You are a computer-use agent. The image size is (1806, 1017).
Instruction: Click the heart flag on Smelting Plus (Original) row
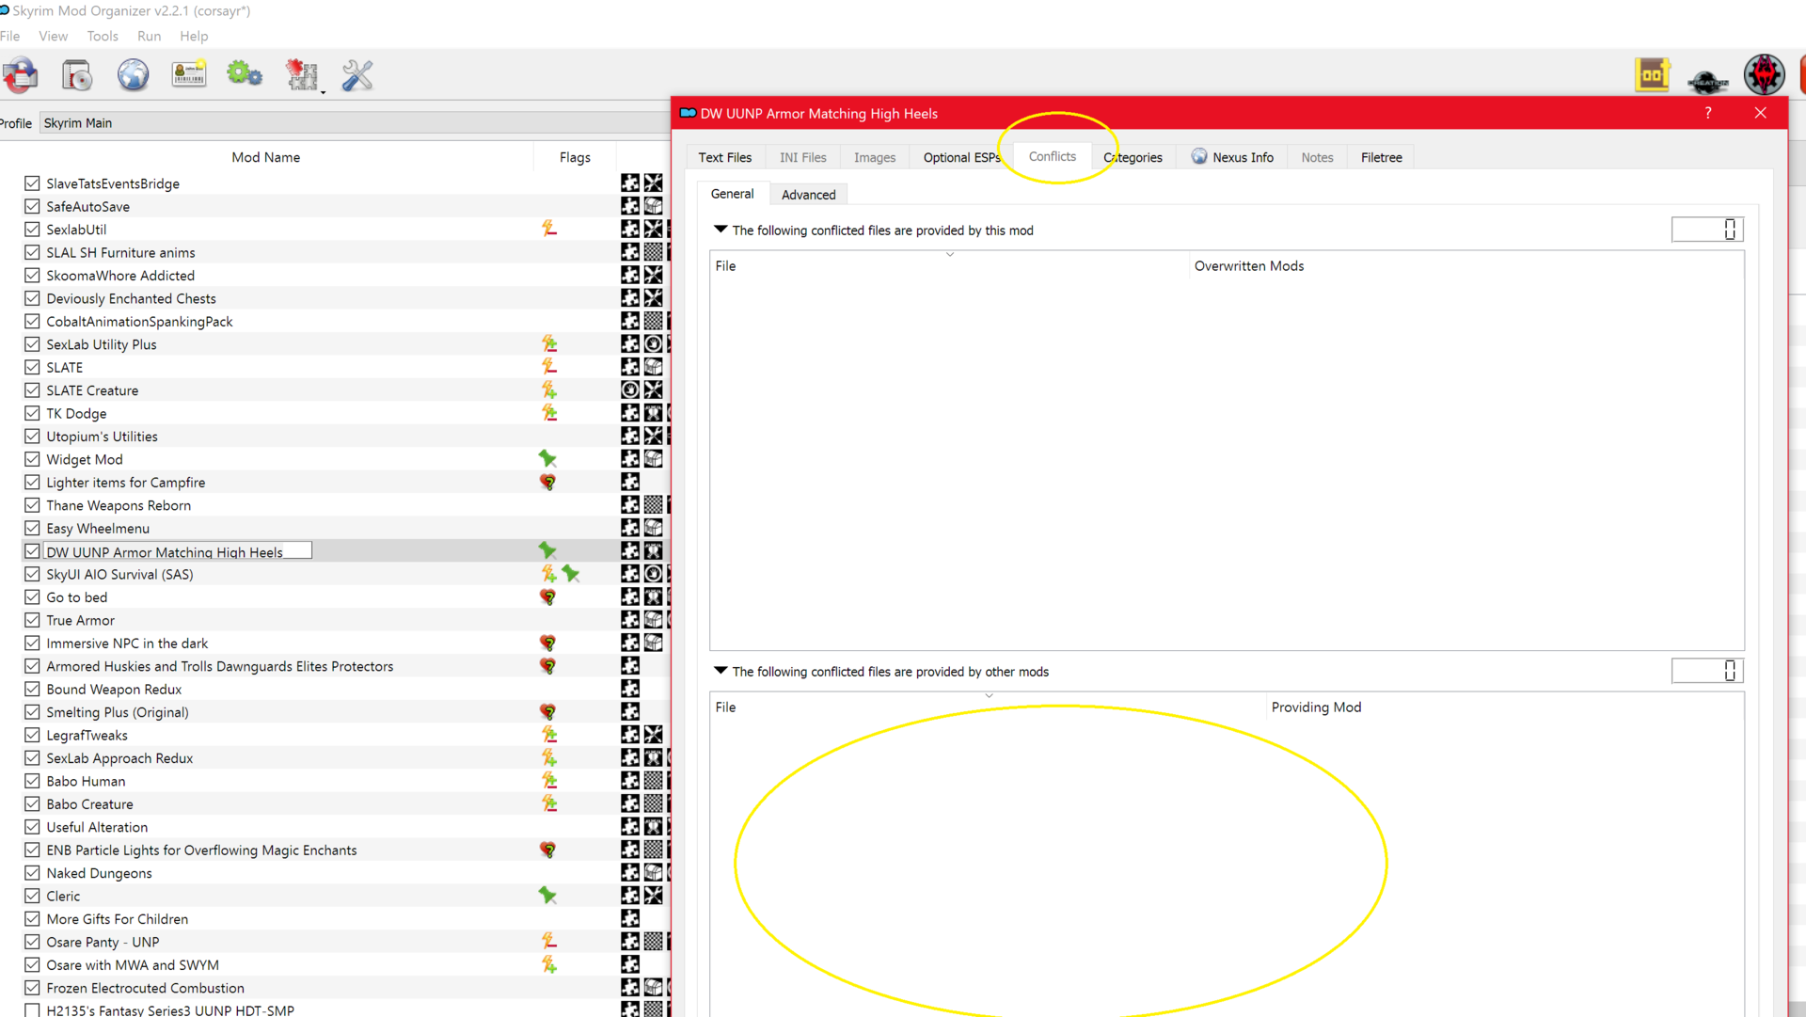547,712
